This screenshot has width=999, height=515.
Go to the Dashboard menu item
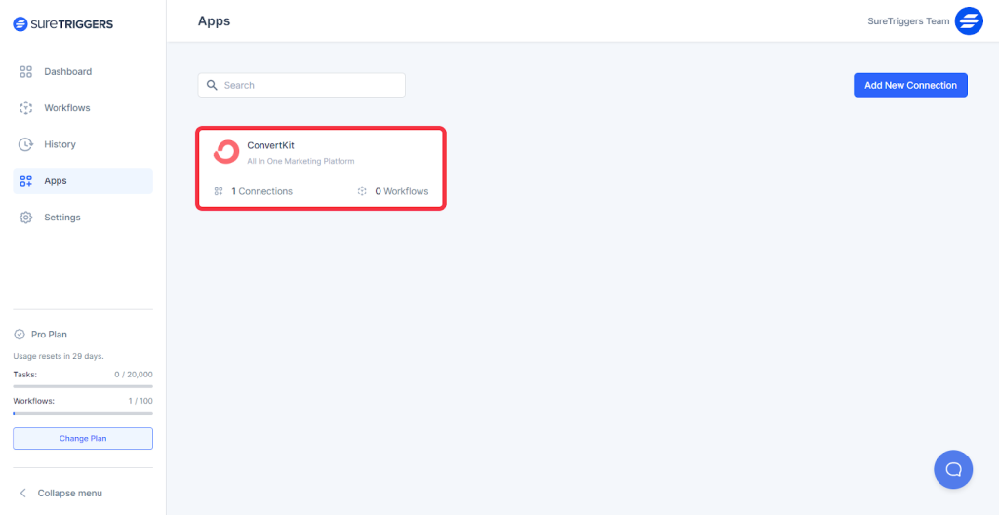(x=67, y=72)
